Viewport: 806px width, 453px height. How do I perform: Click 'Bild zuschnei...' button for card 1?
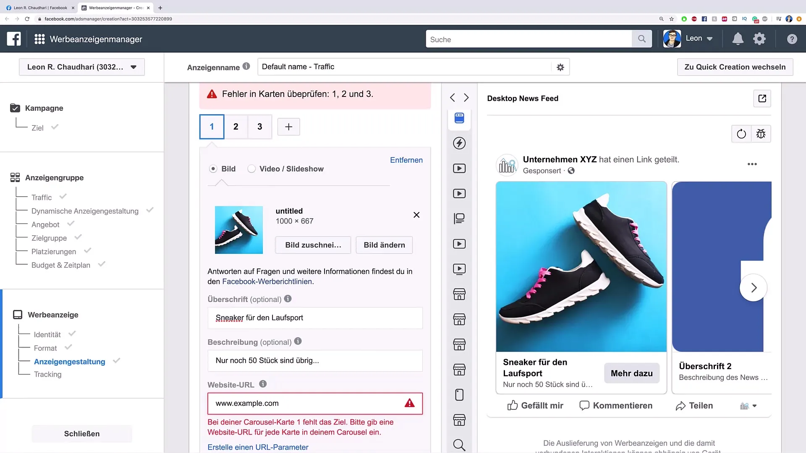pos(313,245)
